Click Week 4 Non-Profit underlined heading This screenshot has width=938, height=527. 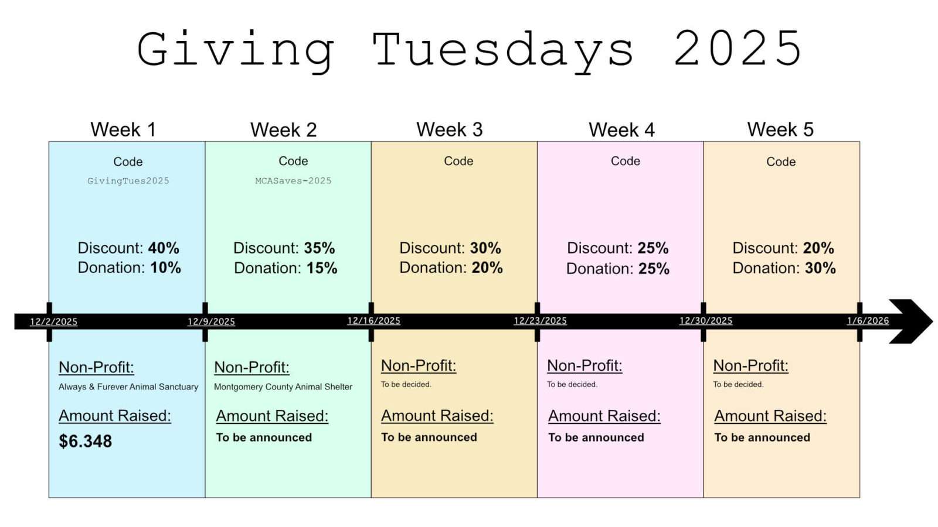coord(584,365)
